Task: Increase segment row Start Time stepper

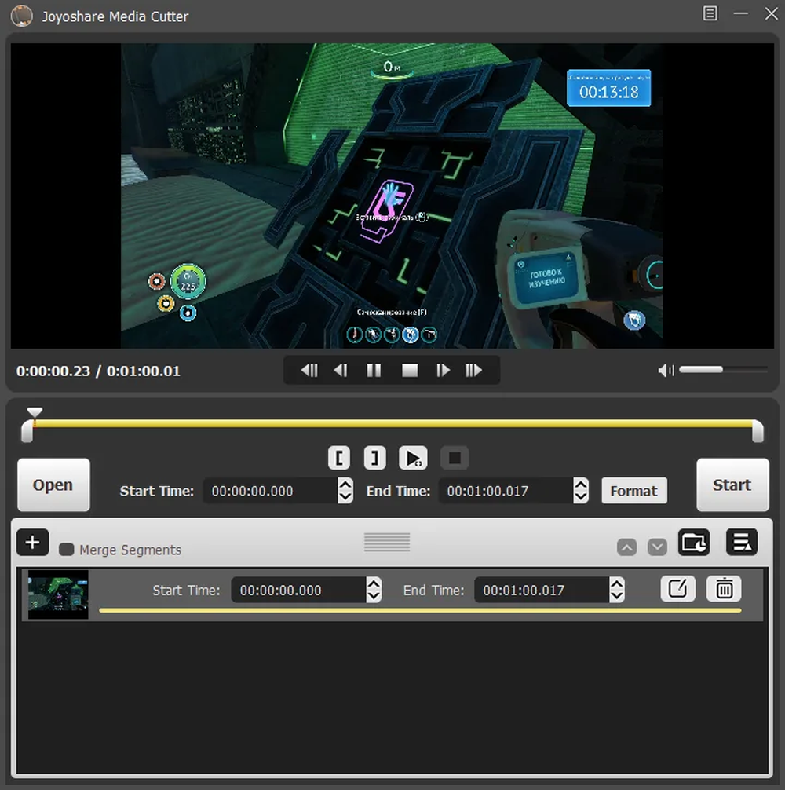Action: click(374, 583)
